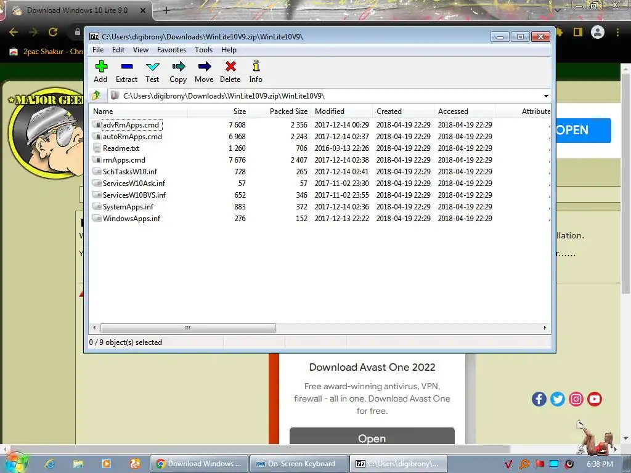This screenshot has width=631, height=473.
Task: Select the autoRmApps.cmd file
Action: [132, 136]
